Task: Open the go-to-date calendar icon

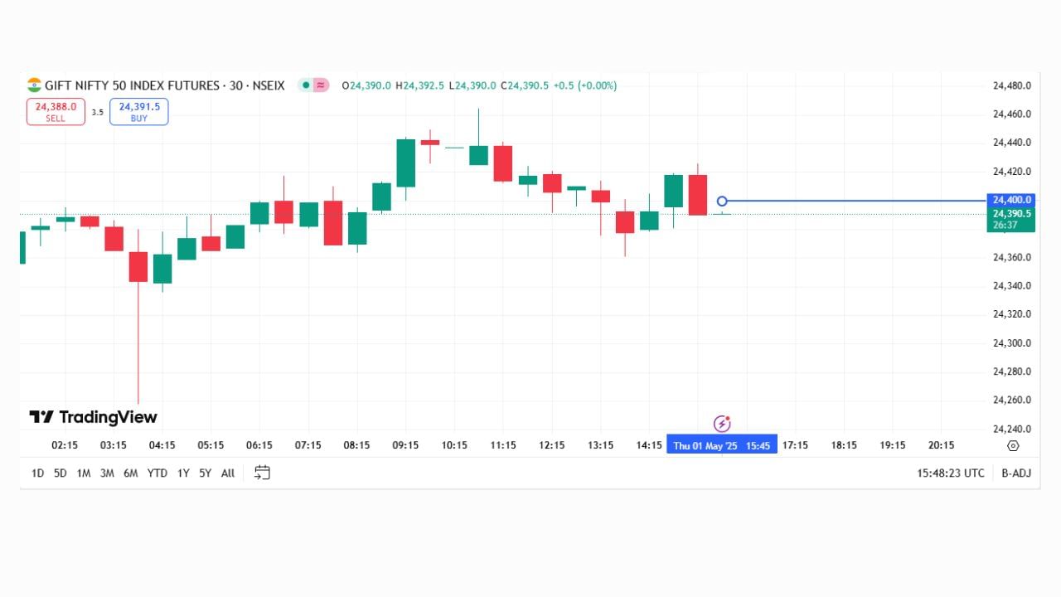Action: pyautogui.click(x=262, y=473)
